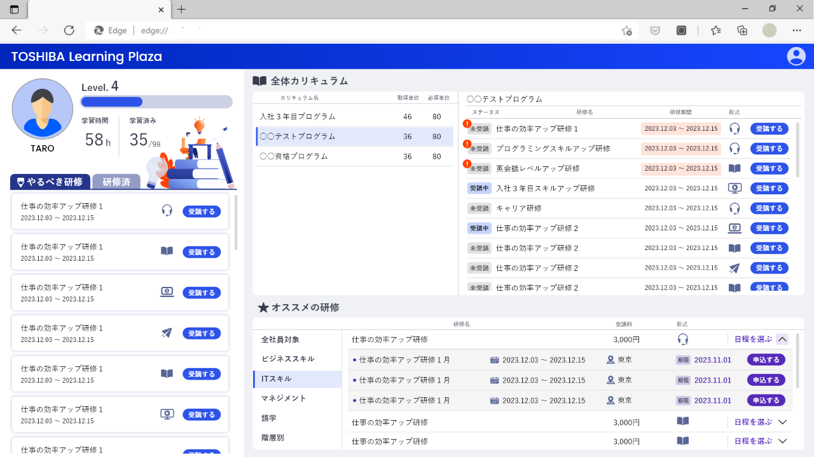The image size is (814, 457).
Task: Add this page to favorites star icon
Action: [x=626, y=30]
